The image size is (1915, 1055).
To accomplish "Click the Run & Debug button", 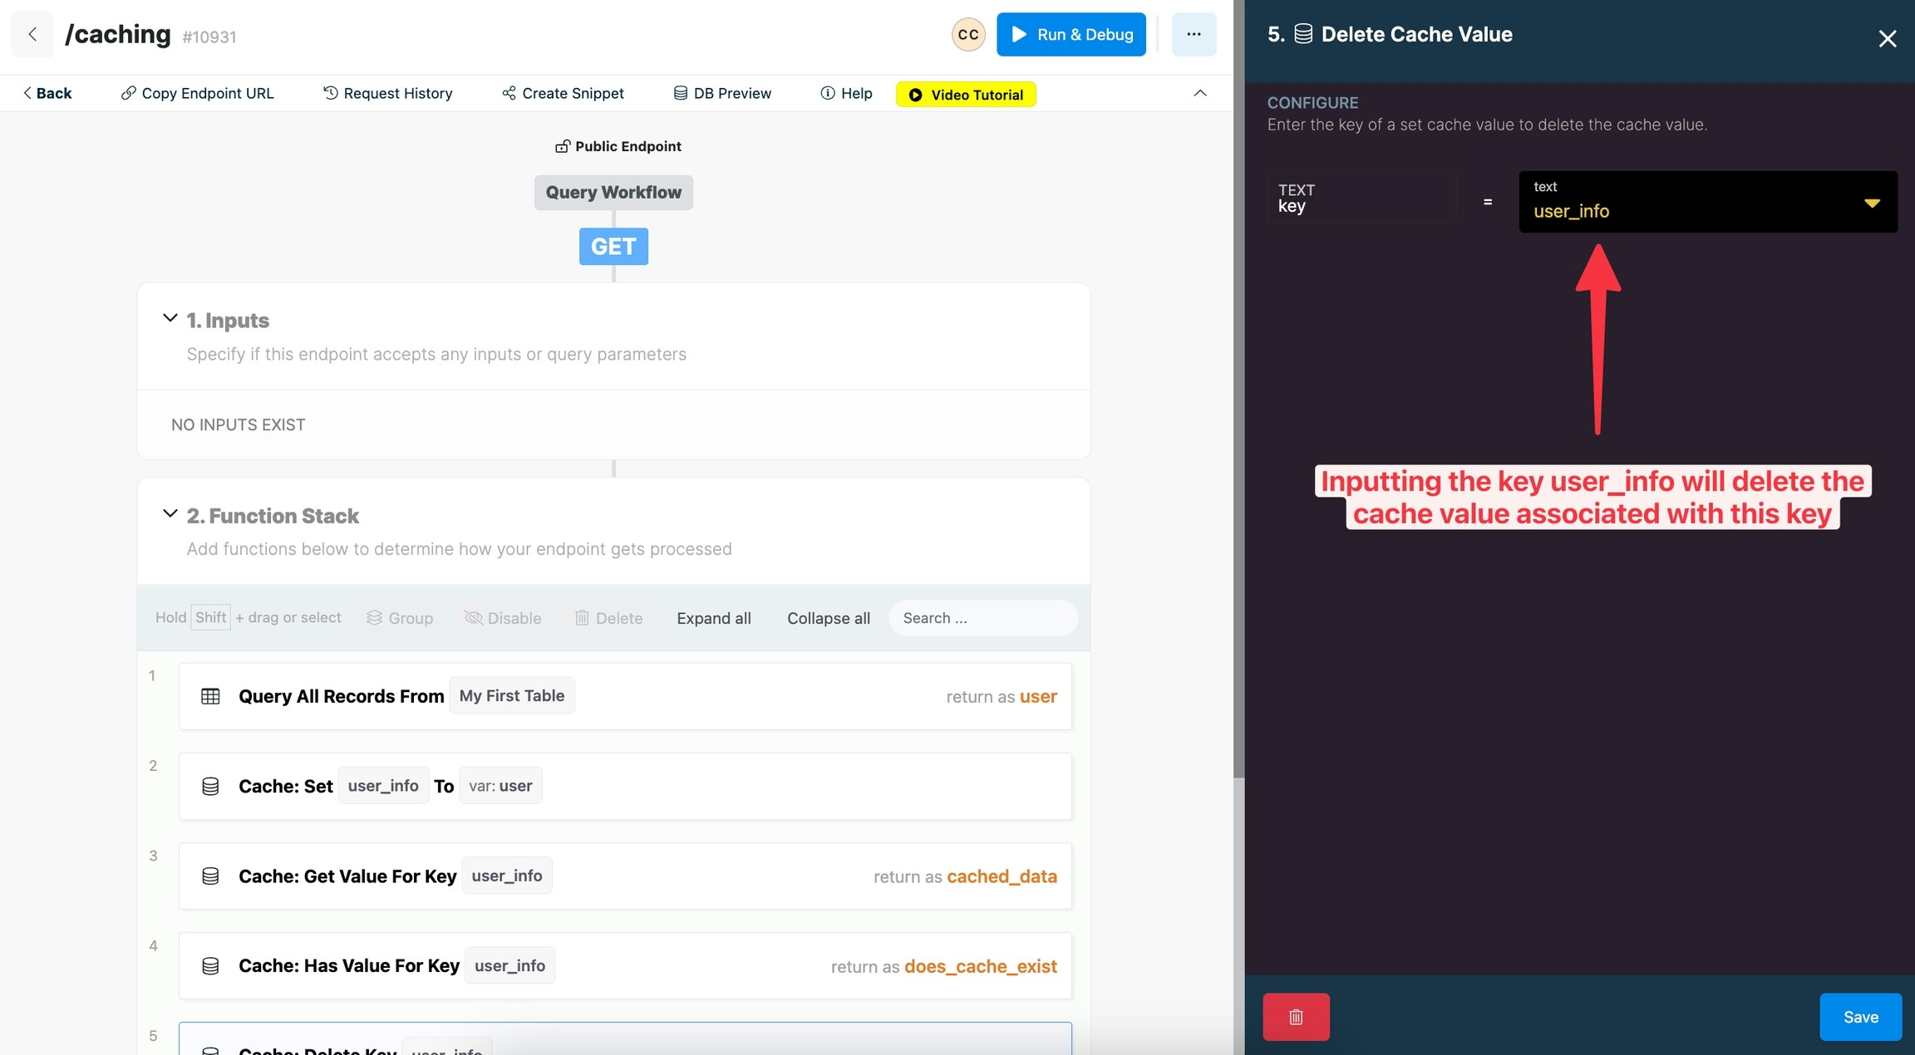I will (1071, 34).
